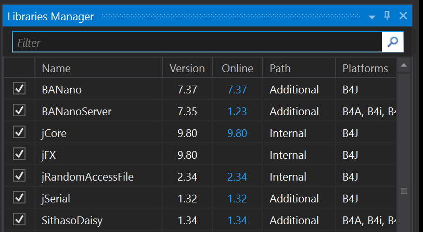Click the vertical scrollbar thumb grip
423x232 pixels.
403,191
